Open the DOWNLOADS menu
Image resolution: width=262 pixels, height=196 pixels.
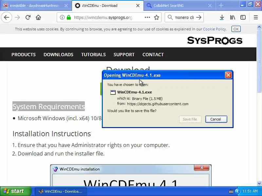pos(59,55)
